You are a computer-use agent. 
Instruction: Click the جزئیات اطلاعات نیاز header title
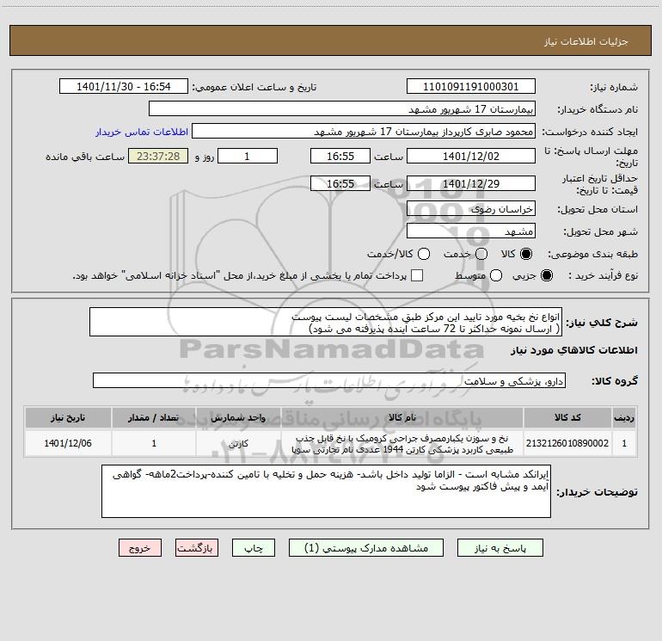[586, 41]
